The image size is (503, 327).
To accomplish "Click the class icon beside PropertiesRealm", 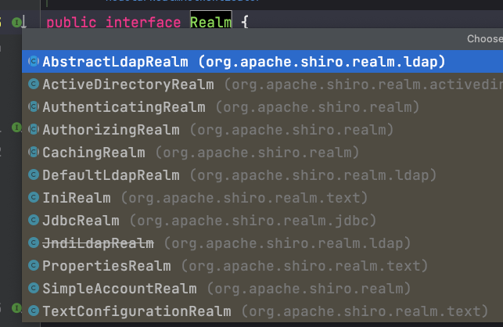I will click(34, 265).
